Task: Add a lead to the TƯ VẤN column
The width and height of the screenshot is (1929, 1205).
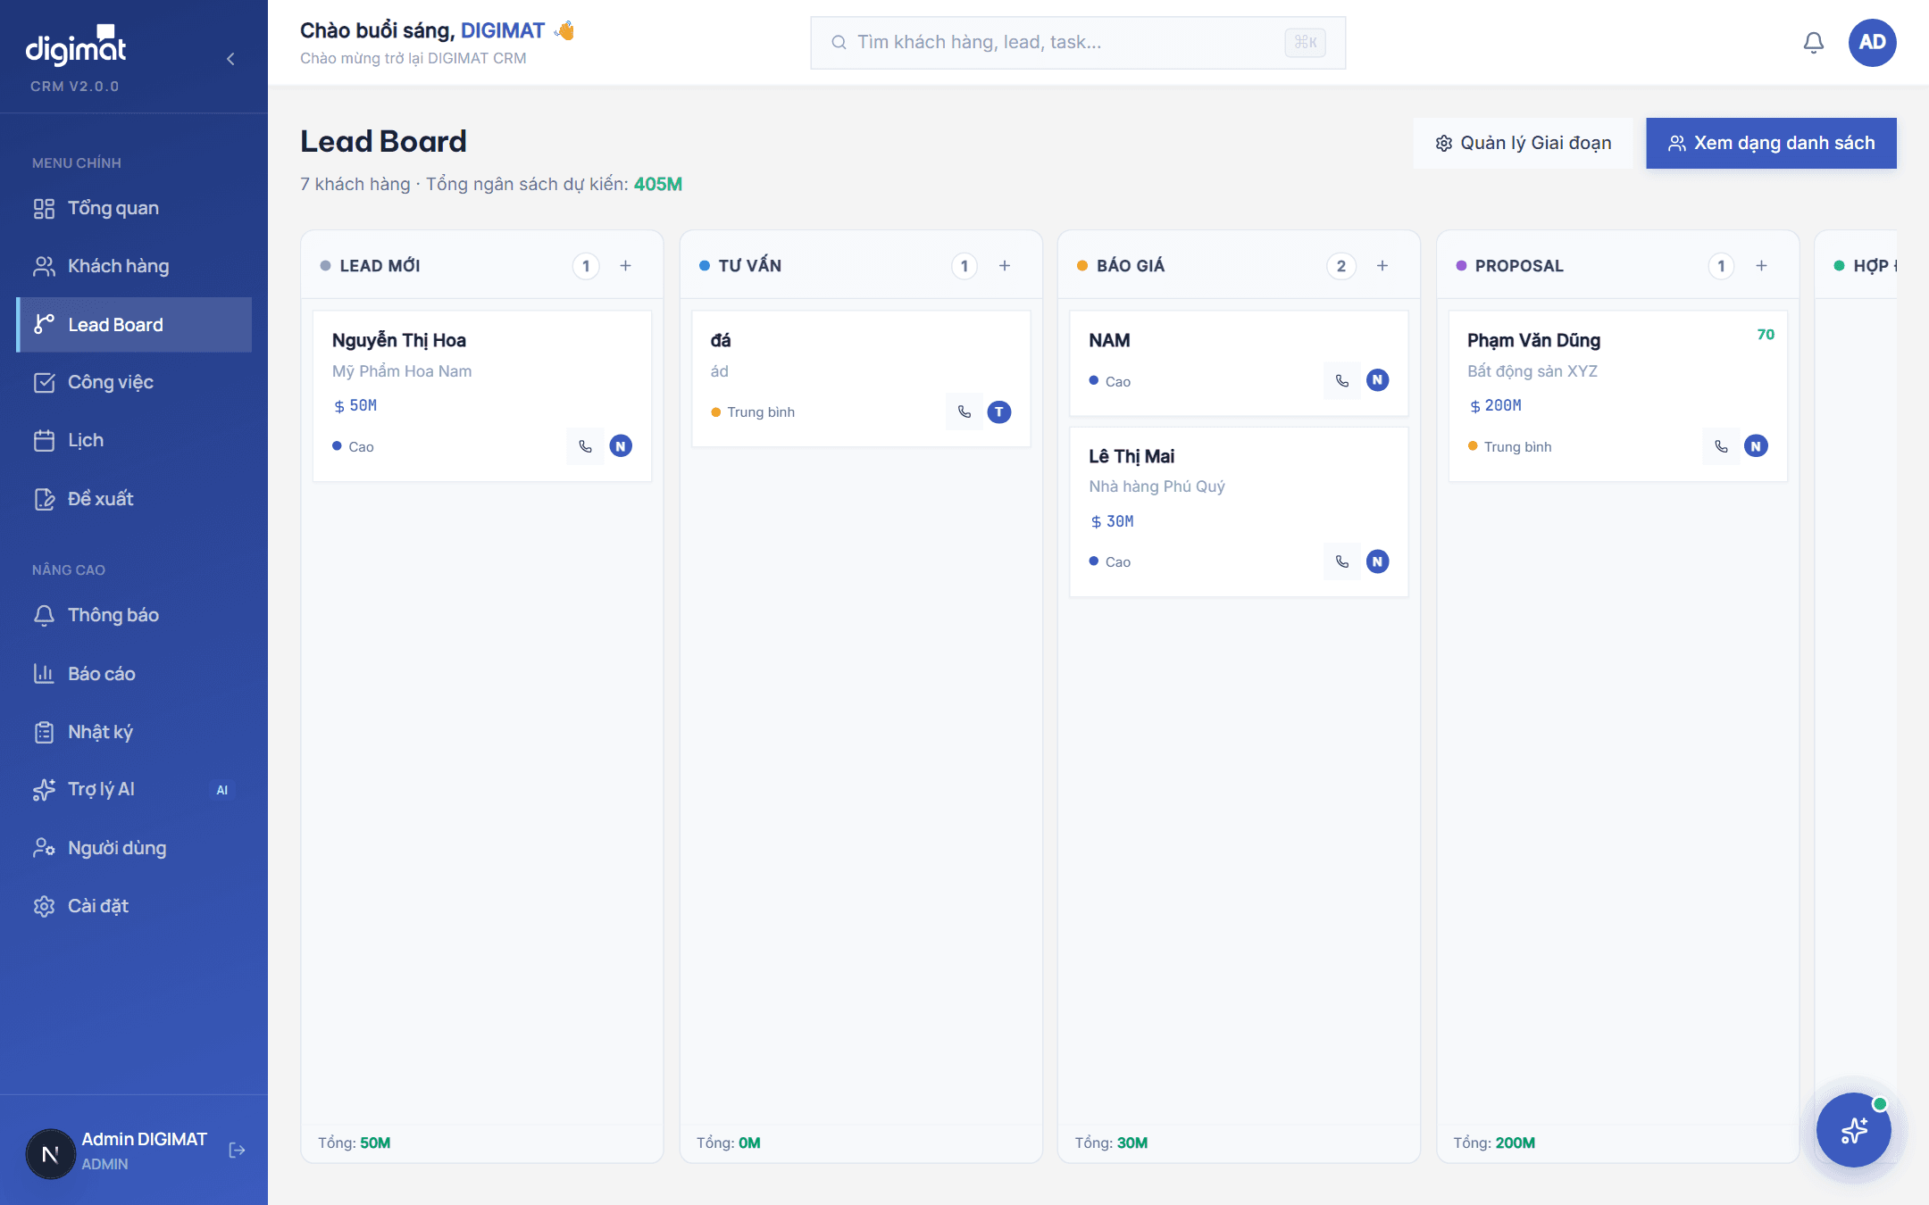Action: coord(1005,266)
